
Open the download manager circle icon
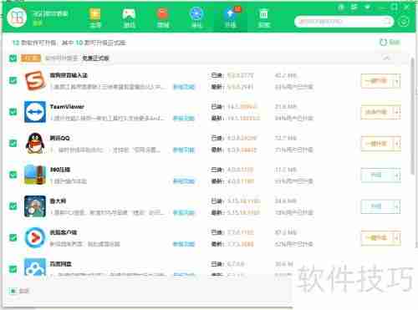click(404, 22)
